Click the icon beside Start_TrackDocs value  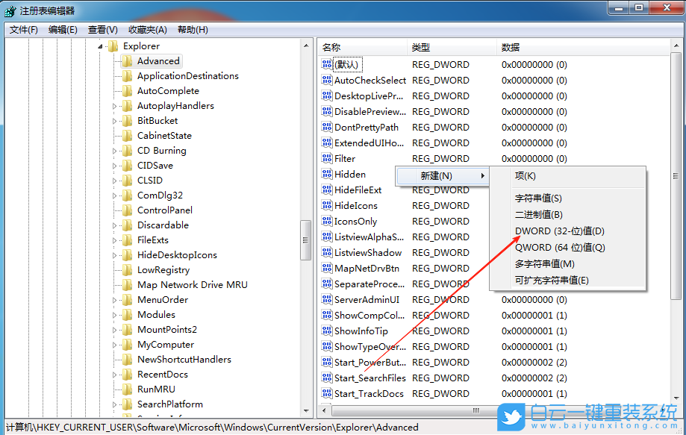[326, 393]
